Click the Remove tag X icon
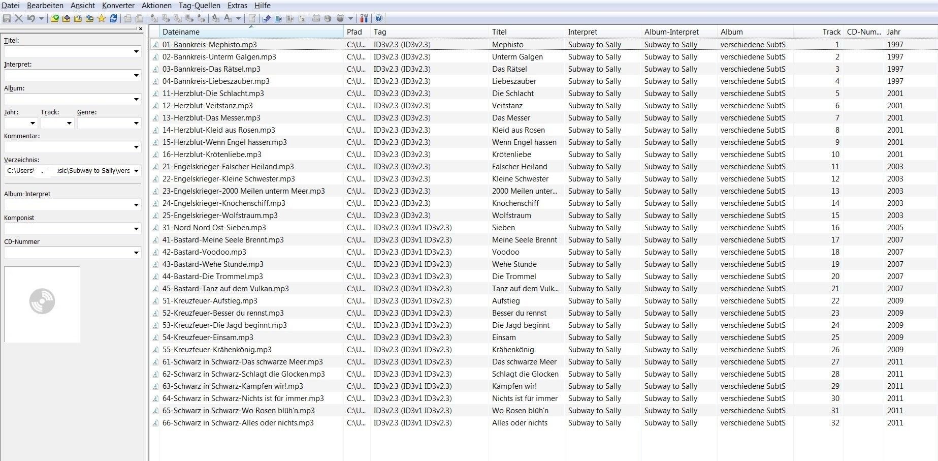Viewport: 938px width, 461px height. pyautogui.click(x=19, y=18)
